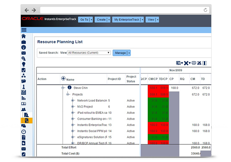Click the red TD/CP cell for Instantis Social PPM
The width and height of the screenshot is (231, 162).
coord(164,131)
